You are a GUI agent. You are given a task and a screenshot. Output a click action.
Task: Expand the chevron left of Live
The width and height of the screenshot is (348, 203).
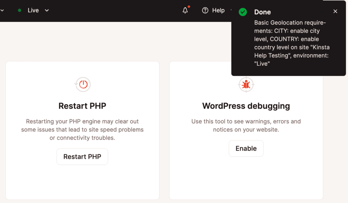(x=2, y=10)
